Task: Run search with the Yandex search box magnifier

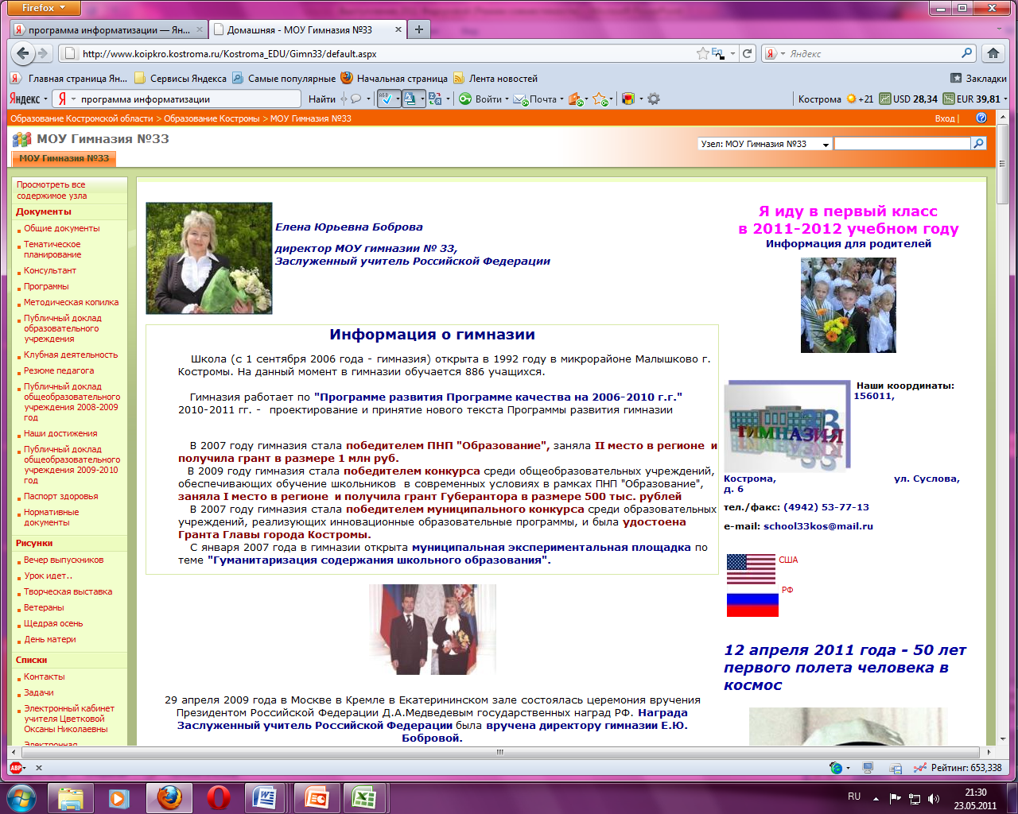Action: [967, 53]
